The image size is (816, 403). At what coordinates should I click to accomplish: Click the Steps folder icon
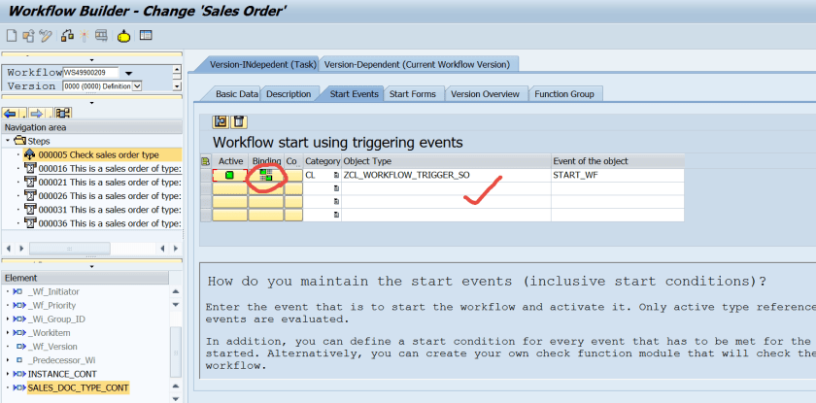(x=19, y=141)
